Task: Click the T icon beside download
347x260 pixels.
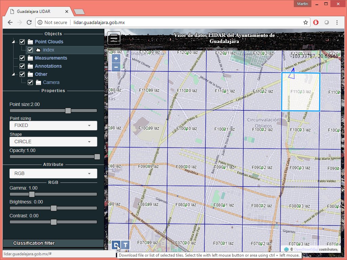Action: click(x=125, y=245)
